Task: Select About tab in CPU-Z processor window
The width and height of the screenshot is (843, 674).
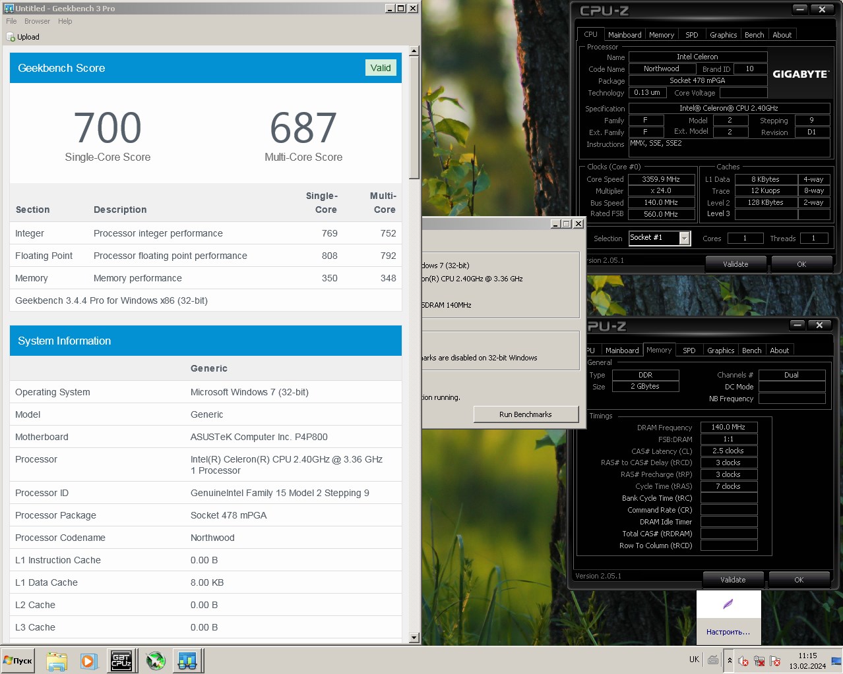Action: coord(782,35)
